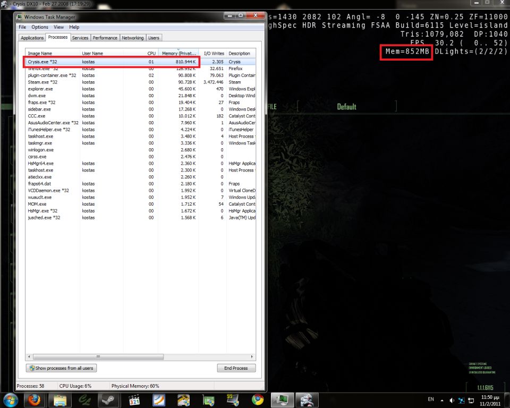510x408 pixels.
Task: Switch to the Applications tab
Action: [32, 38]
